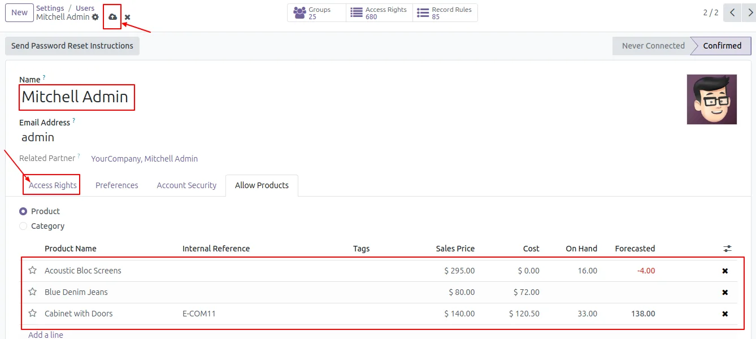Image resolution: width=756 pixels, height=339 pixels.
Task: Click the Confirmed status stage
Action: pyautogui.click(x=722, y=46)
